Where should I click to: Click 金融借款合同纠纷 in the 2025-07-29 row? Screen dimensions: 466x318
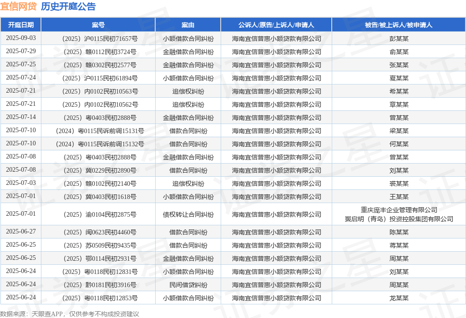pyautogui.click(x=188, y=52)
